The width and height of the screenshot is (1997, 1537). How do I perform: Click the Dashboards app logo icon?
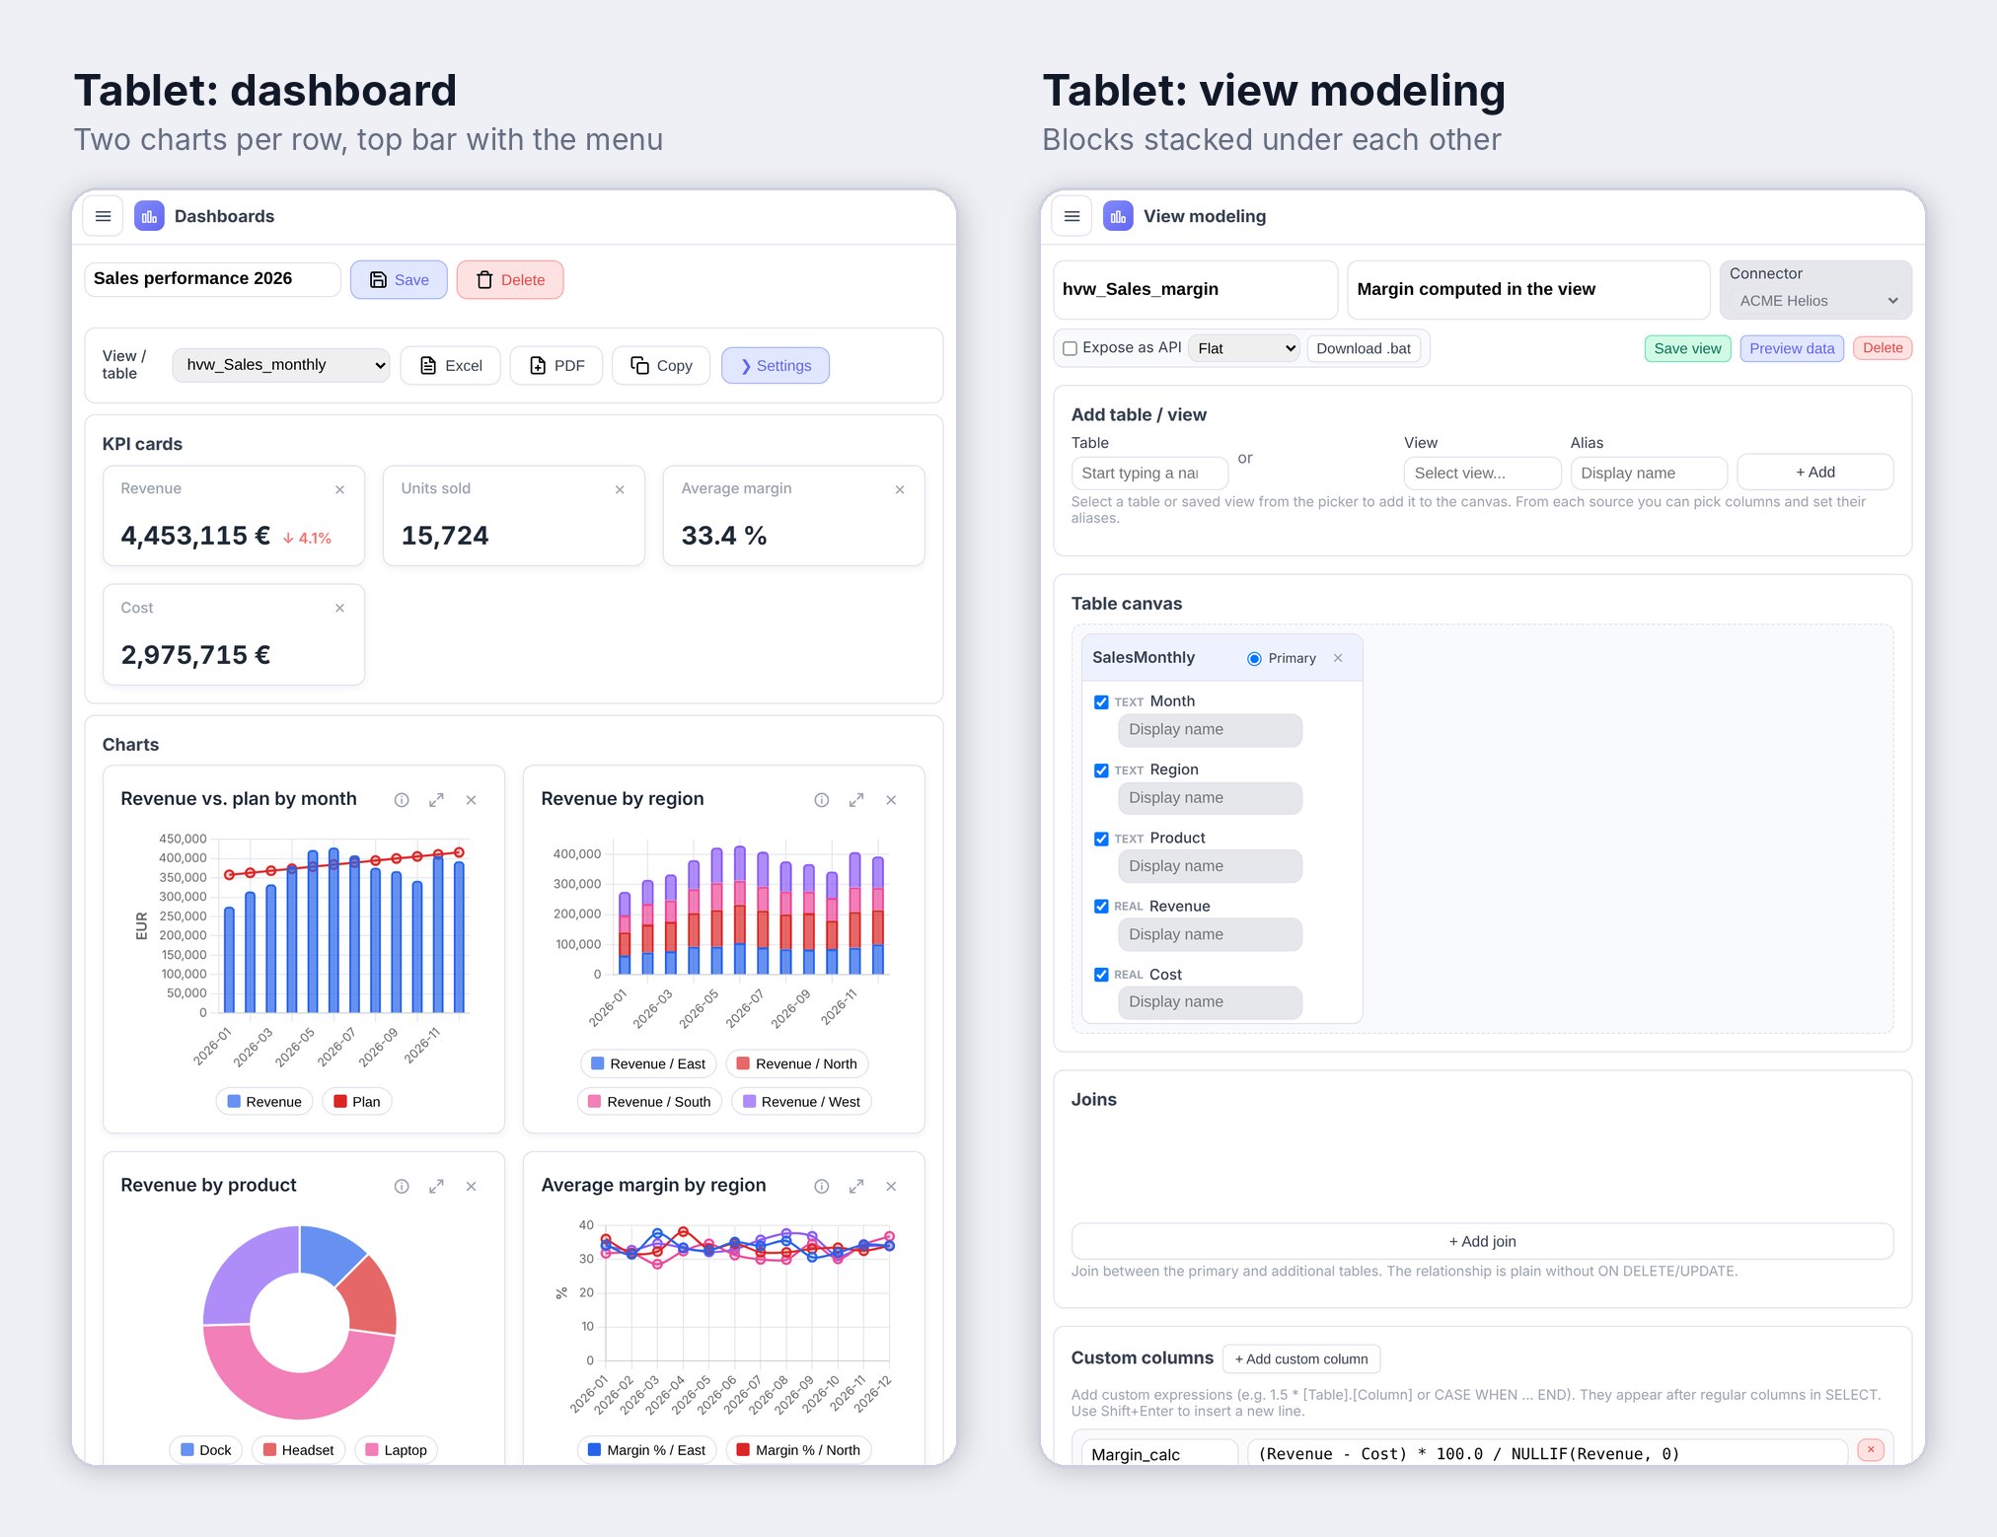pos(149,216)
